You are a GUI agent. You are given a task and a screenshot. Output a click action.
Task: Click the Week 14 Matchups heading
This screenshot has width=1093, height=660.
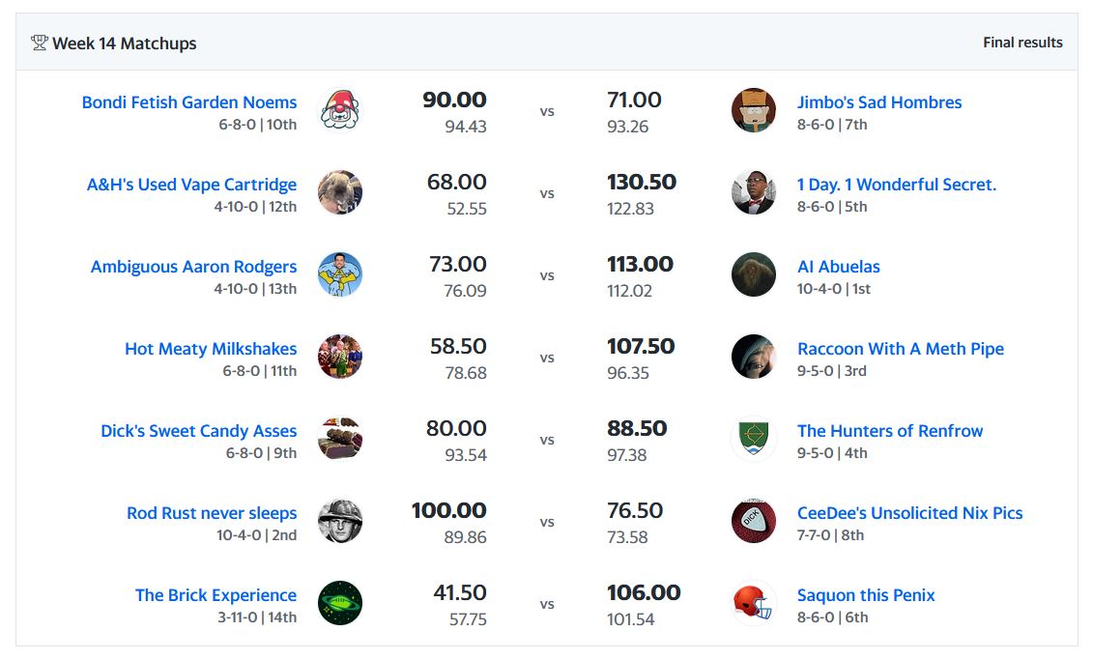(x=124, y=43)
